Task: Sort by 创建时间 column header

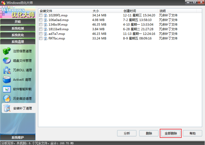Action: pyautogui.click(x=140, y=11)
